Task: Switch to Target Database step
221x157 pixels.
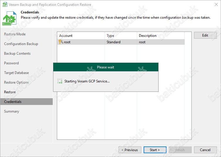Action: tap(16, 73)
